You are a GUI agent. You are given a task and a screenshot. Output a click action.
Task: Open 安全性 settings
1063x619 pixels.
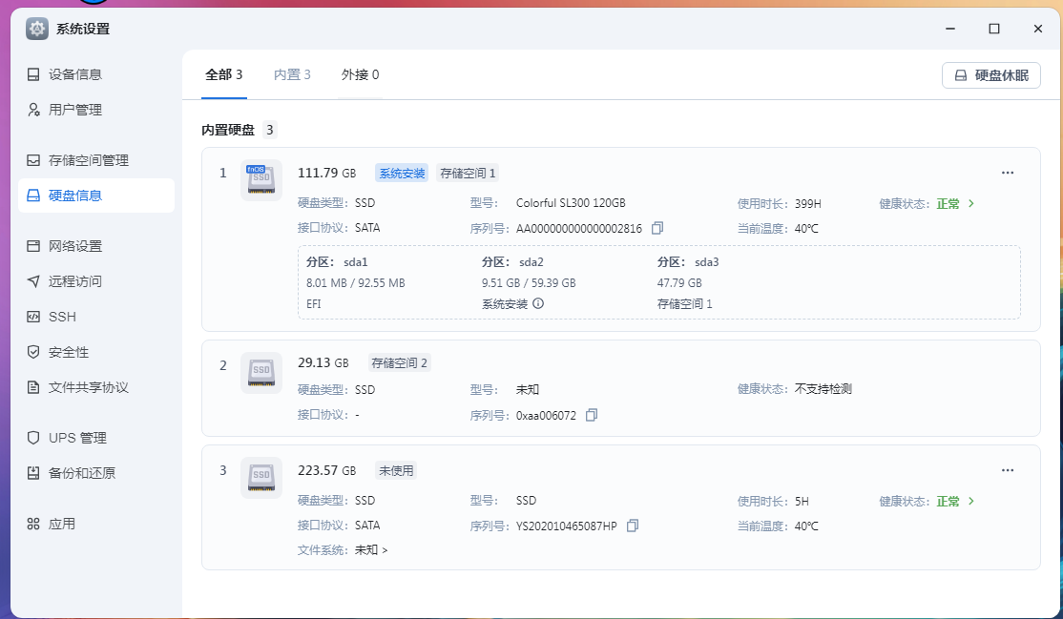click(95, 352)
